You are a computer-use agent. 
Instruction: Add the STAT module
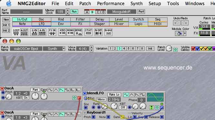pos(88,32)
